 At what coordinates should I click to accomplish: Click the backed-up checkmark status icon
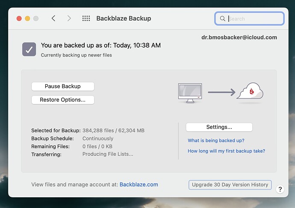pyautogui.click(x=29, y=49)
